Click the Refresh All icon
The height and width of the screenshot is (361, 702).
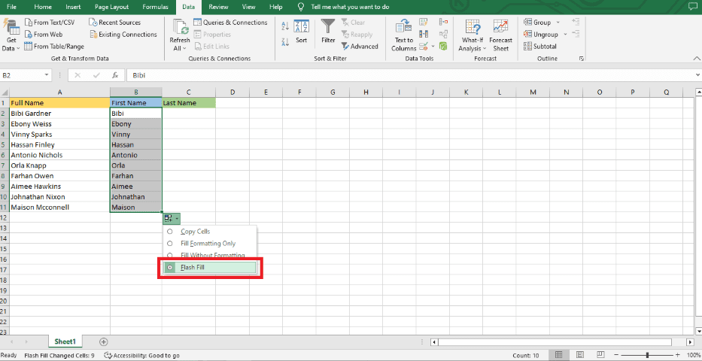click(181, 27)
